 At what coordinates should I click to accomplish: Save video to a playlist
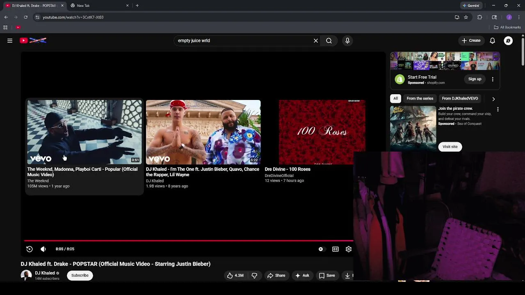(x=327, y=275)
